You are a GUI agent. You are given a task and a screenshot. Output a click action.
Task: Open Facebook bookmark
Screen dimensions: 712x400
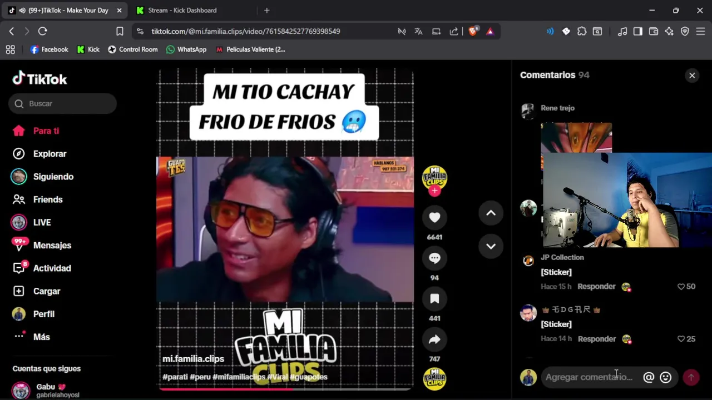[x=50, y=49]
